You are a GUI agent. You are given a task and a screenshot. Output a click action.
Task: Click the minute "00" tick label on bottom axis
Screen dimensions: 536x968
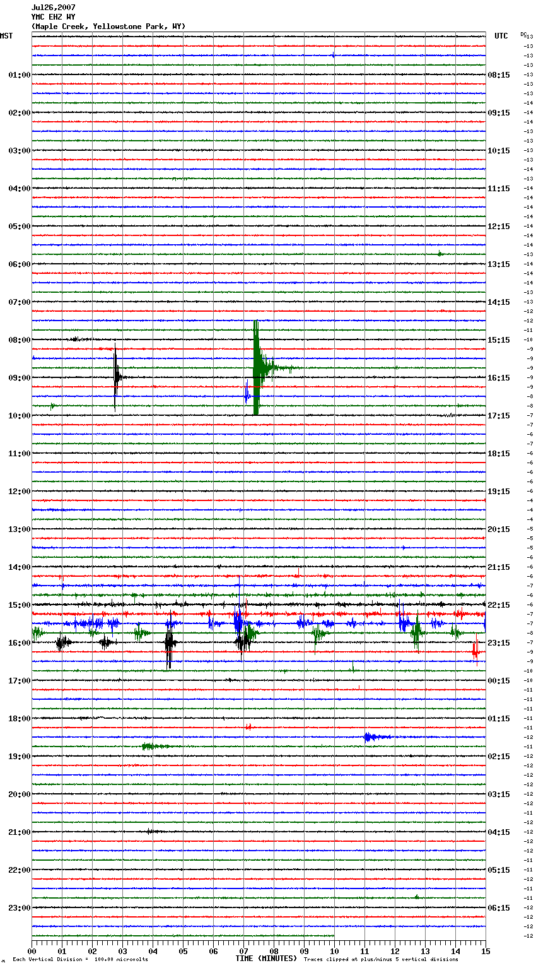[x=32, y=951]
